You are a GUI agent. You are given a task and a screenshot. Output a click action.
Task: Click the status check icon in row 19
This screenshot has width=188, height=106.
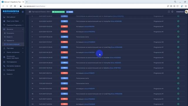point(178,99)
